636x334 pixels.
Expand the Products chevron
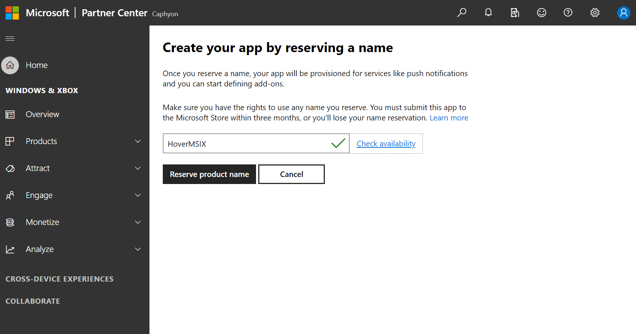138,142
